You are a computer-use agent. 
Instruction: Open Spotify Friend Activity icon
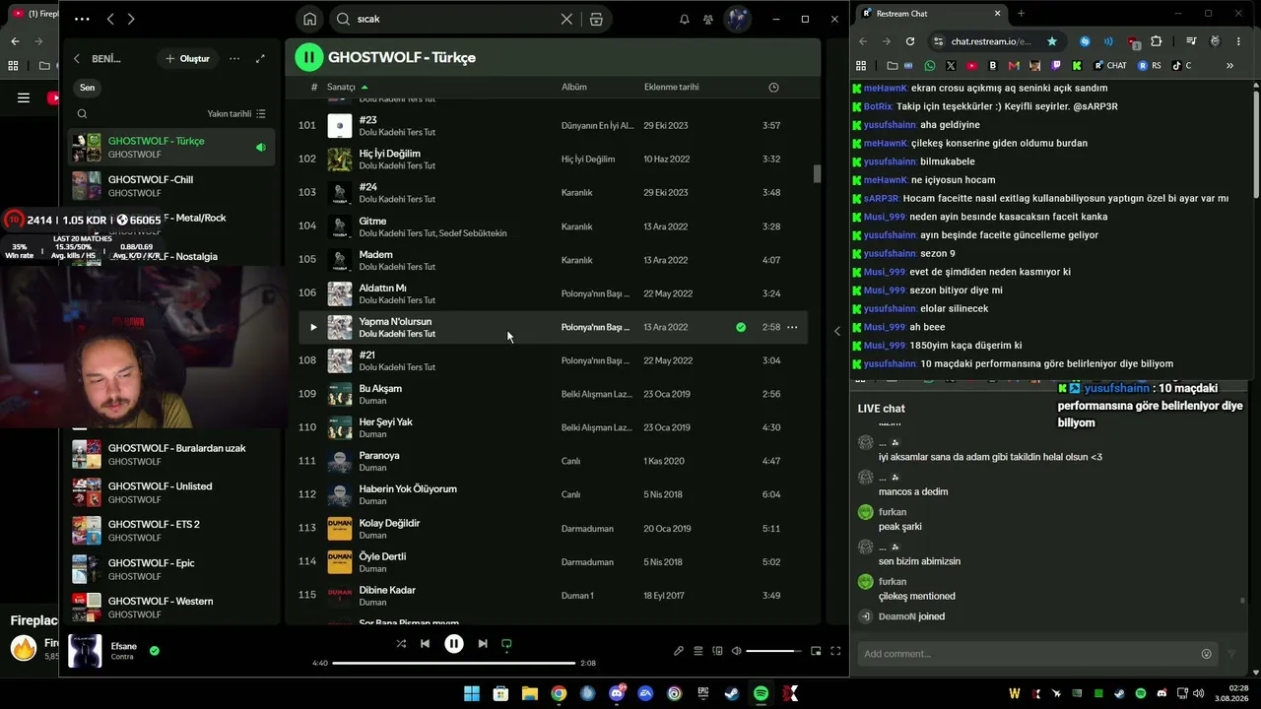707,19
